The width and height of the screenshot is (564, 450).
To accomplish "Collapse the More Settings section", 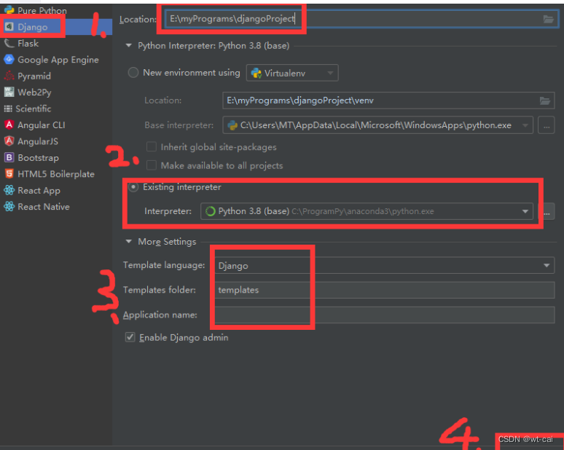I will pyautogui.click(x=128, y=242).
